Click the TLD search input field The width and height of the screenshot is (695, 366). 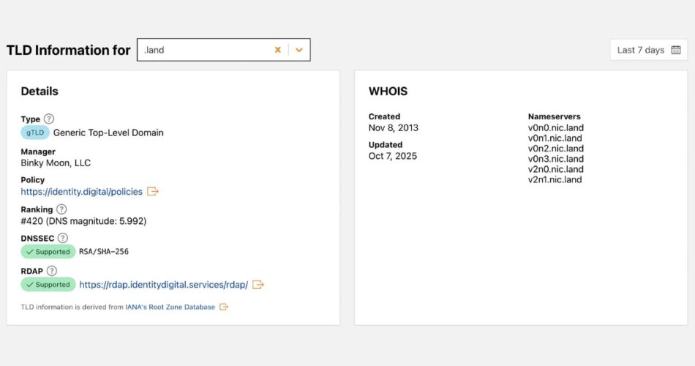pos(205,50)
